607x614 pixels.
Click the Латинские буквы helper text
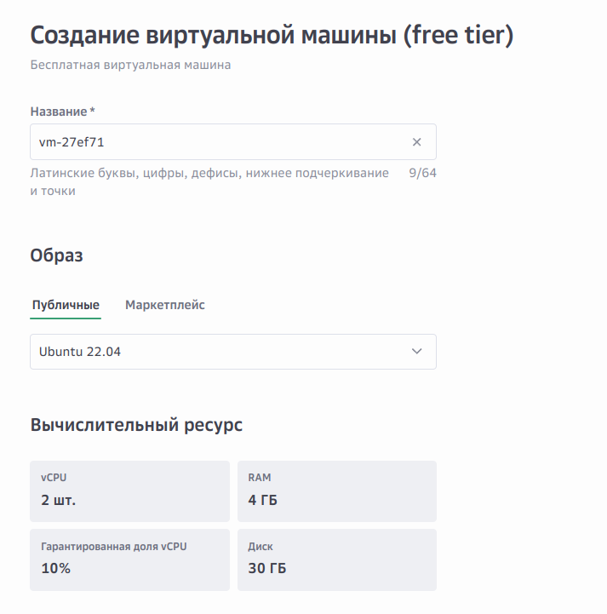pyautogui.click(x=209, y=181)
